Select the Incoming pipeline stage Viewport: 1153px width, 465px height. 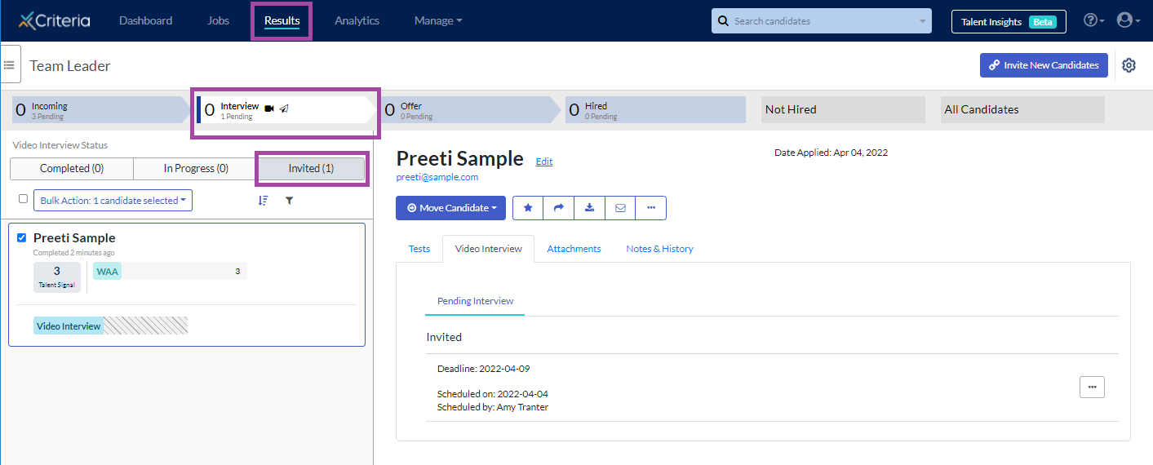coord(100,110)
